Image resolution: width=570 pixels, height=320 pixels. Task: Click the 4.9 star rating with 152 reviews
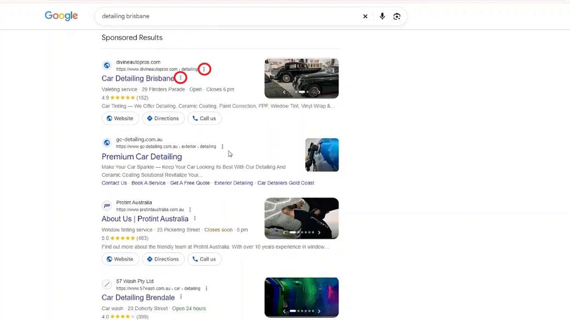pyautogui.click(x=125, y=98)
